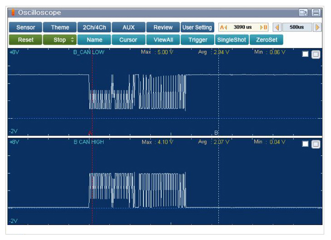331x240 pixels.
Task: Increase time base with right arrow
Action: click(x=317, y=27)
